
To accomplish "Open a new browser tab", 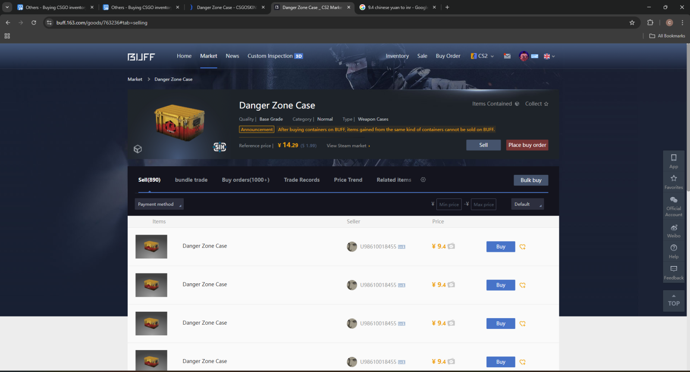I will pyautogui.click(x=447, y=7).
